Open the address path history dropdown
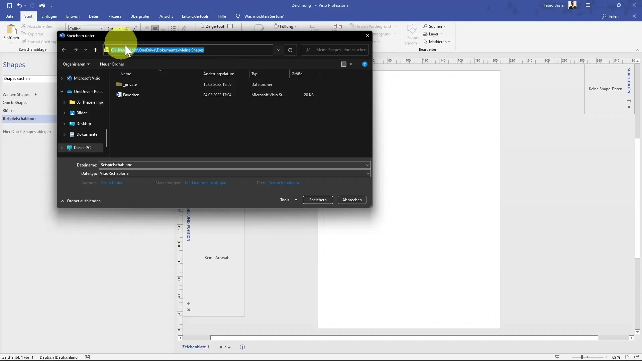 click(278, 50)
